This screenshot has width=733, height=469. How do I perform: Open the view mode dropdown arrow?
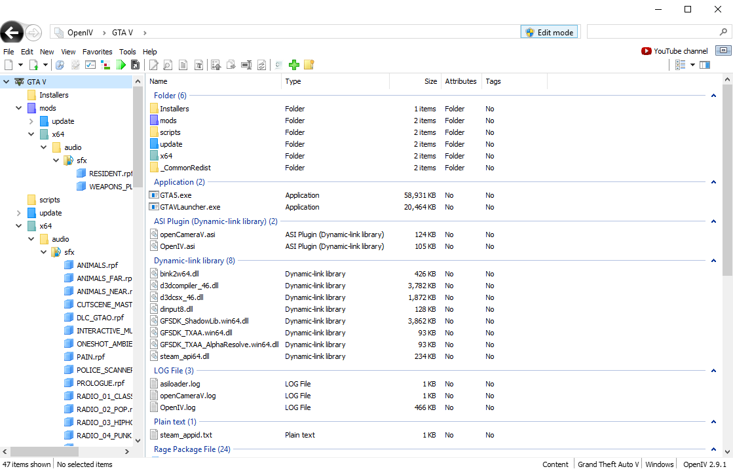pyautogui.click(x=692, y=65)
